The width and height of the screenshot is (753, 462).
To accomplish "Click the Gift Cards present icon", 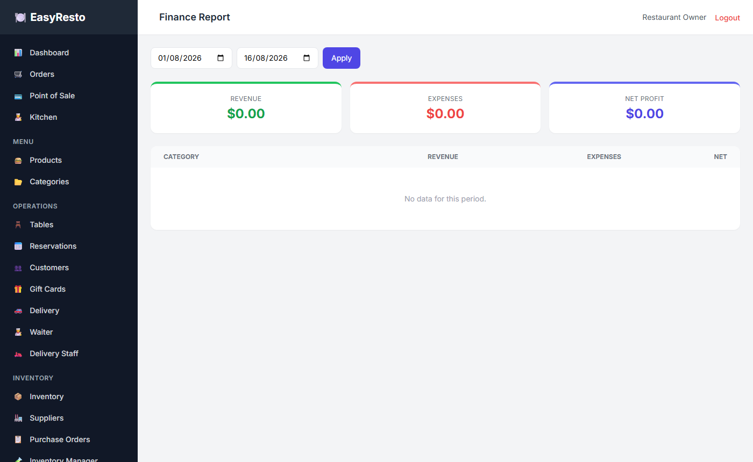I will [x=18, y=289].
